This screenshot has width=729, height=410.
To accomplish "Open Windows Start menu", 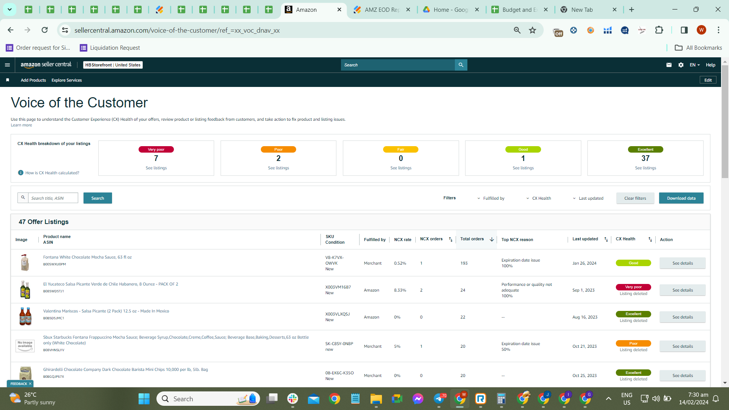I will (x=144, y=399).
